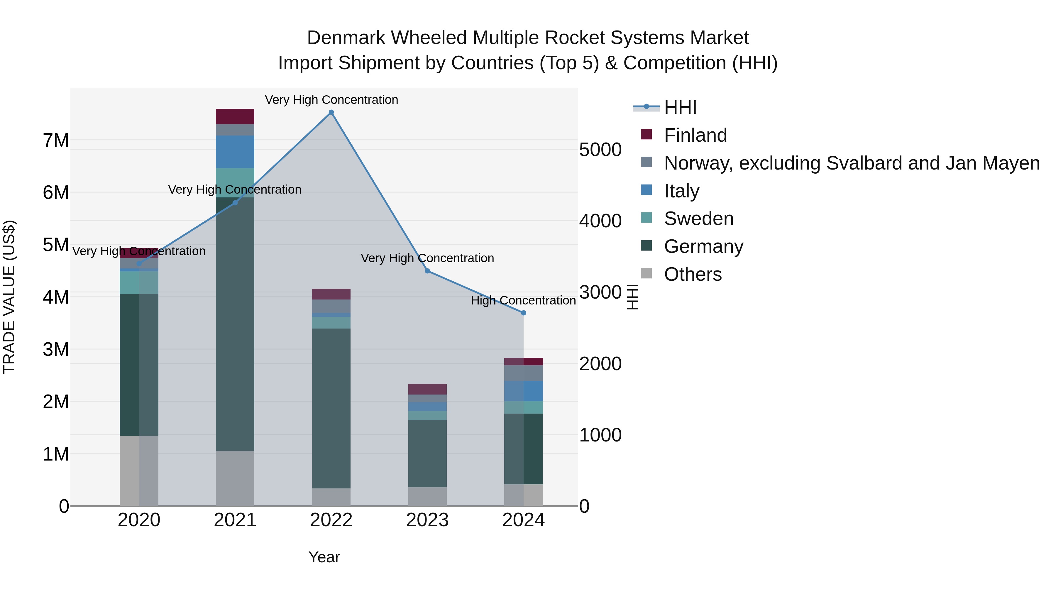Image resolution: width=1056 pixels, height=594 pixels.
Task: Click the 2022 x-axis label
Action: [331, 520]
